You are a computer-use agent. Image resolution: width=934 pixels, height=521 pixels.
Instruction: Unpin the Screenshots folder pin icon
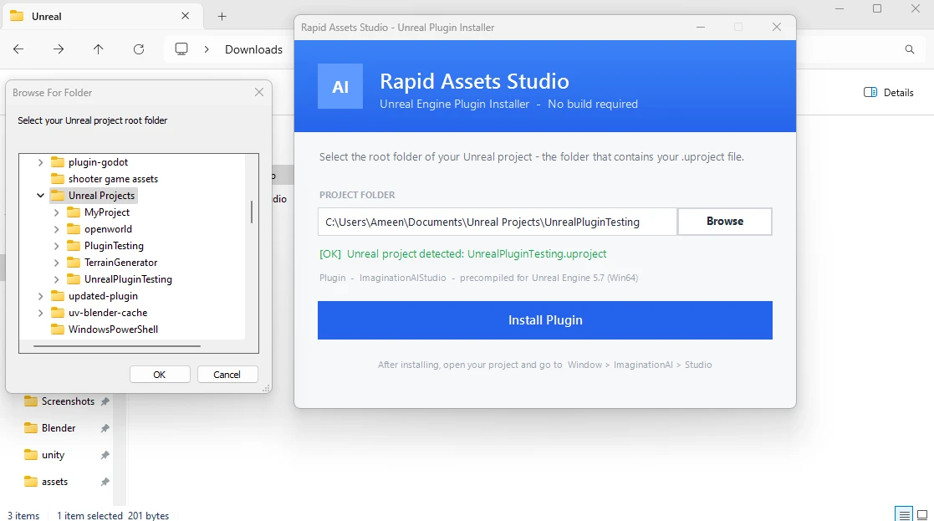(x=105, y=401)
